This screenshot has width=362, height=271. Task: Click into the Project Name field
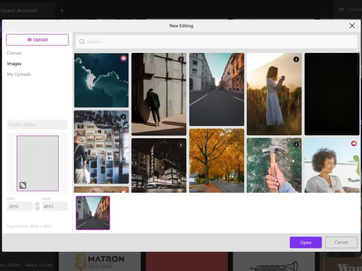(37, 125)
